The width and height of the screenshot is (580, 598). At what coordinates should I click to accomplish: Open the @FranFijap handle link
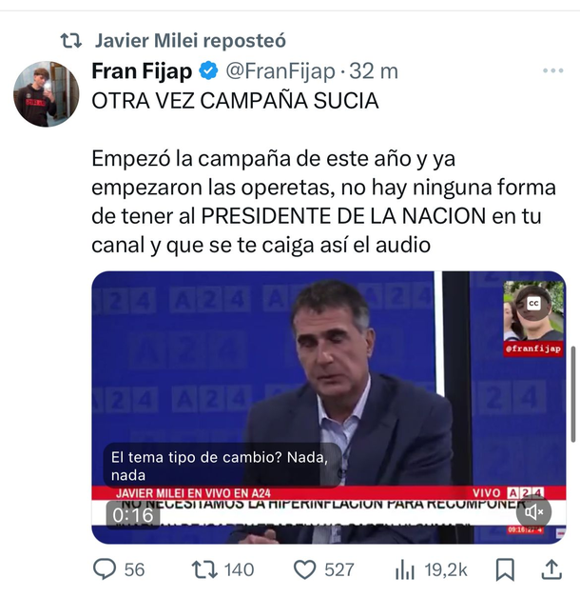tap(280, 71)
